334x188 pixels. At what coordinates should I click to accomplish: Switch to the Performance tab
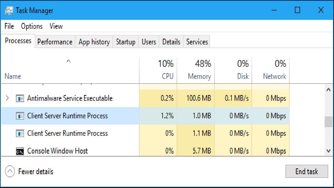[x=55, y=42]
